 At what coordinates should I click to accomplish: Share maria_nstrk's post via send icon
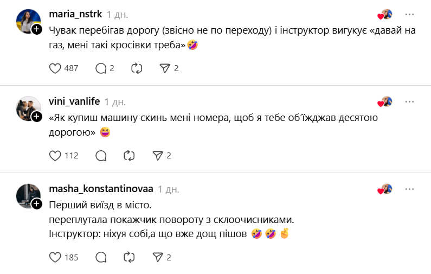point(165,68)
